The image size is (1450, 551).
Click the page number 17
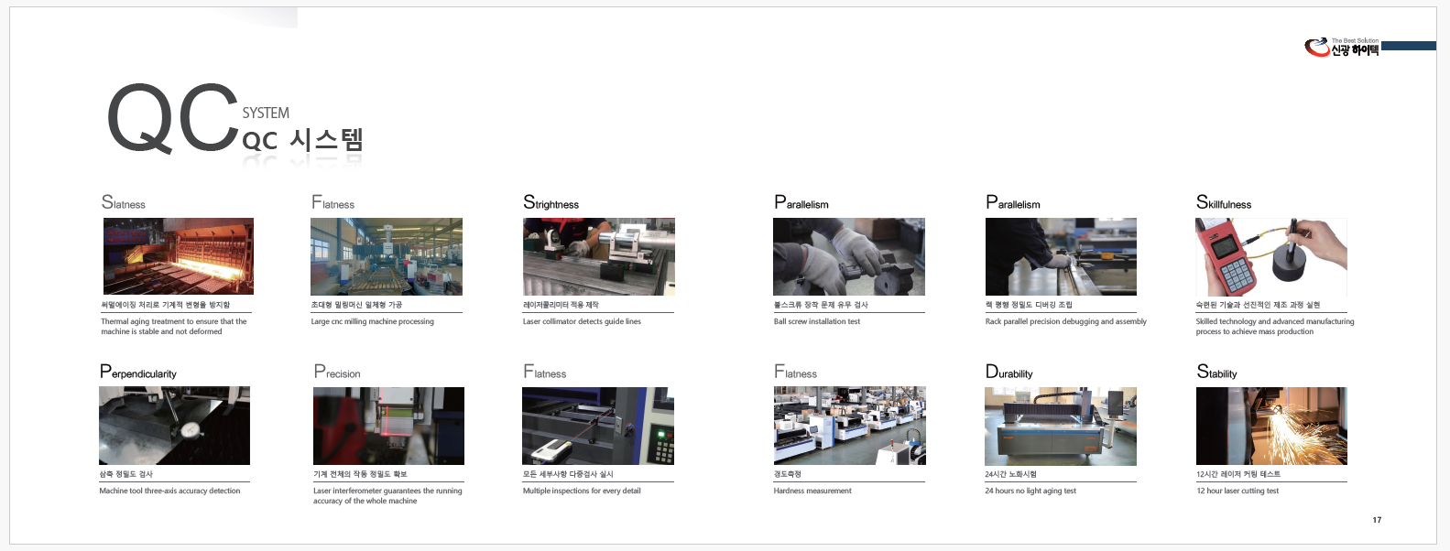point(1376,520)
